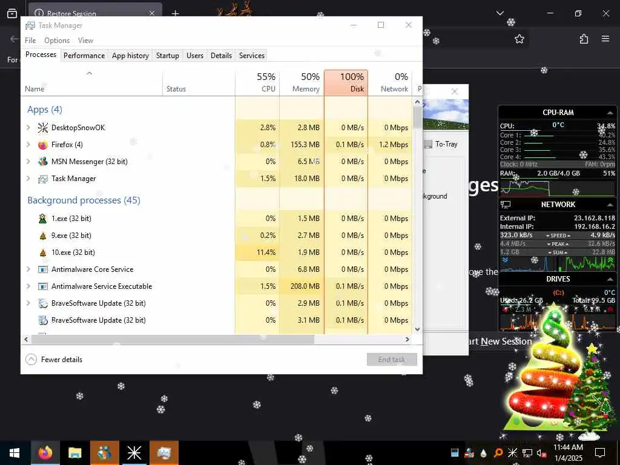Expand Antimalware Core Service entry
The width and height of the screenshot is (620, 465).
28,269
